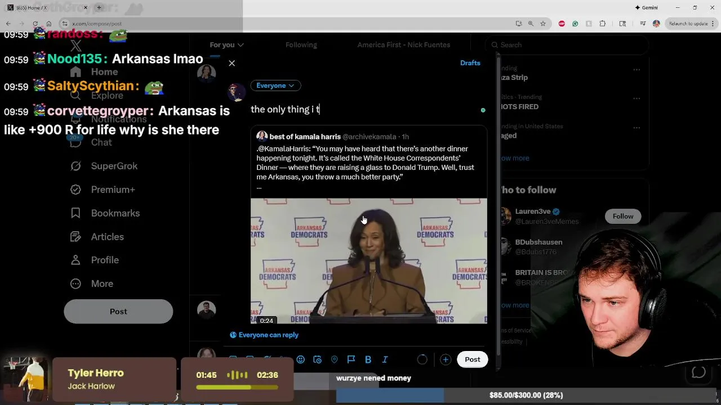This screenshot has width=721, height=405.
Task: Toggle italic formatting in composer
Action: click(x=385, y=359)
